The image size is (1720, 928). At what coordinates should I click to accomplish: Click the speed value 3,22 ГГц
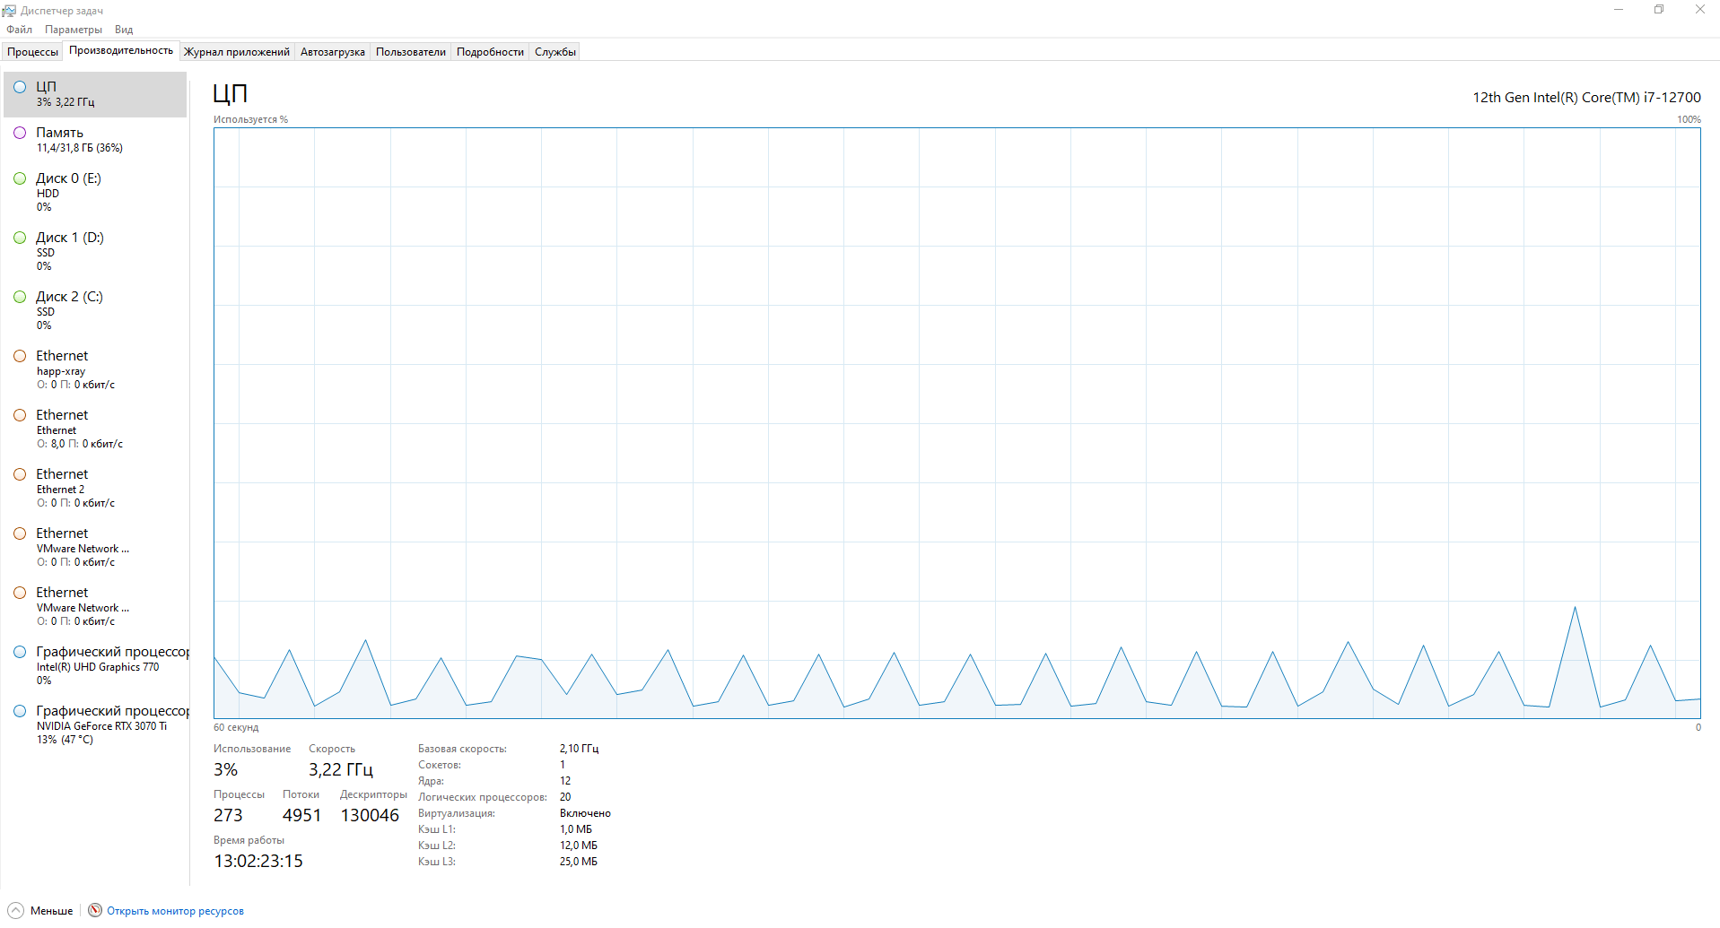coord(341,769)
